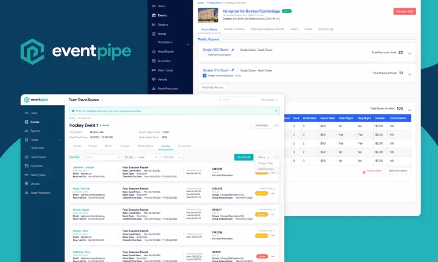Screen dimensions: 438x262
Task: Collapse the block with 100 total rooms
Action: (x=410, y=110)
